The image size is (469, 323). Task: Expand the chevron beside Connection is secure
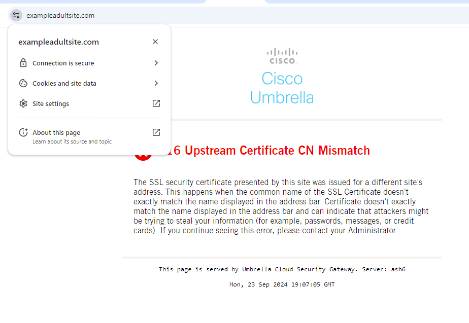pos(156,63)
